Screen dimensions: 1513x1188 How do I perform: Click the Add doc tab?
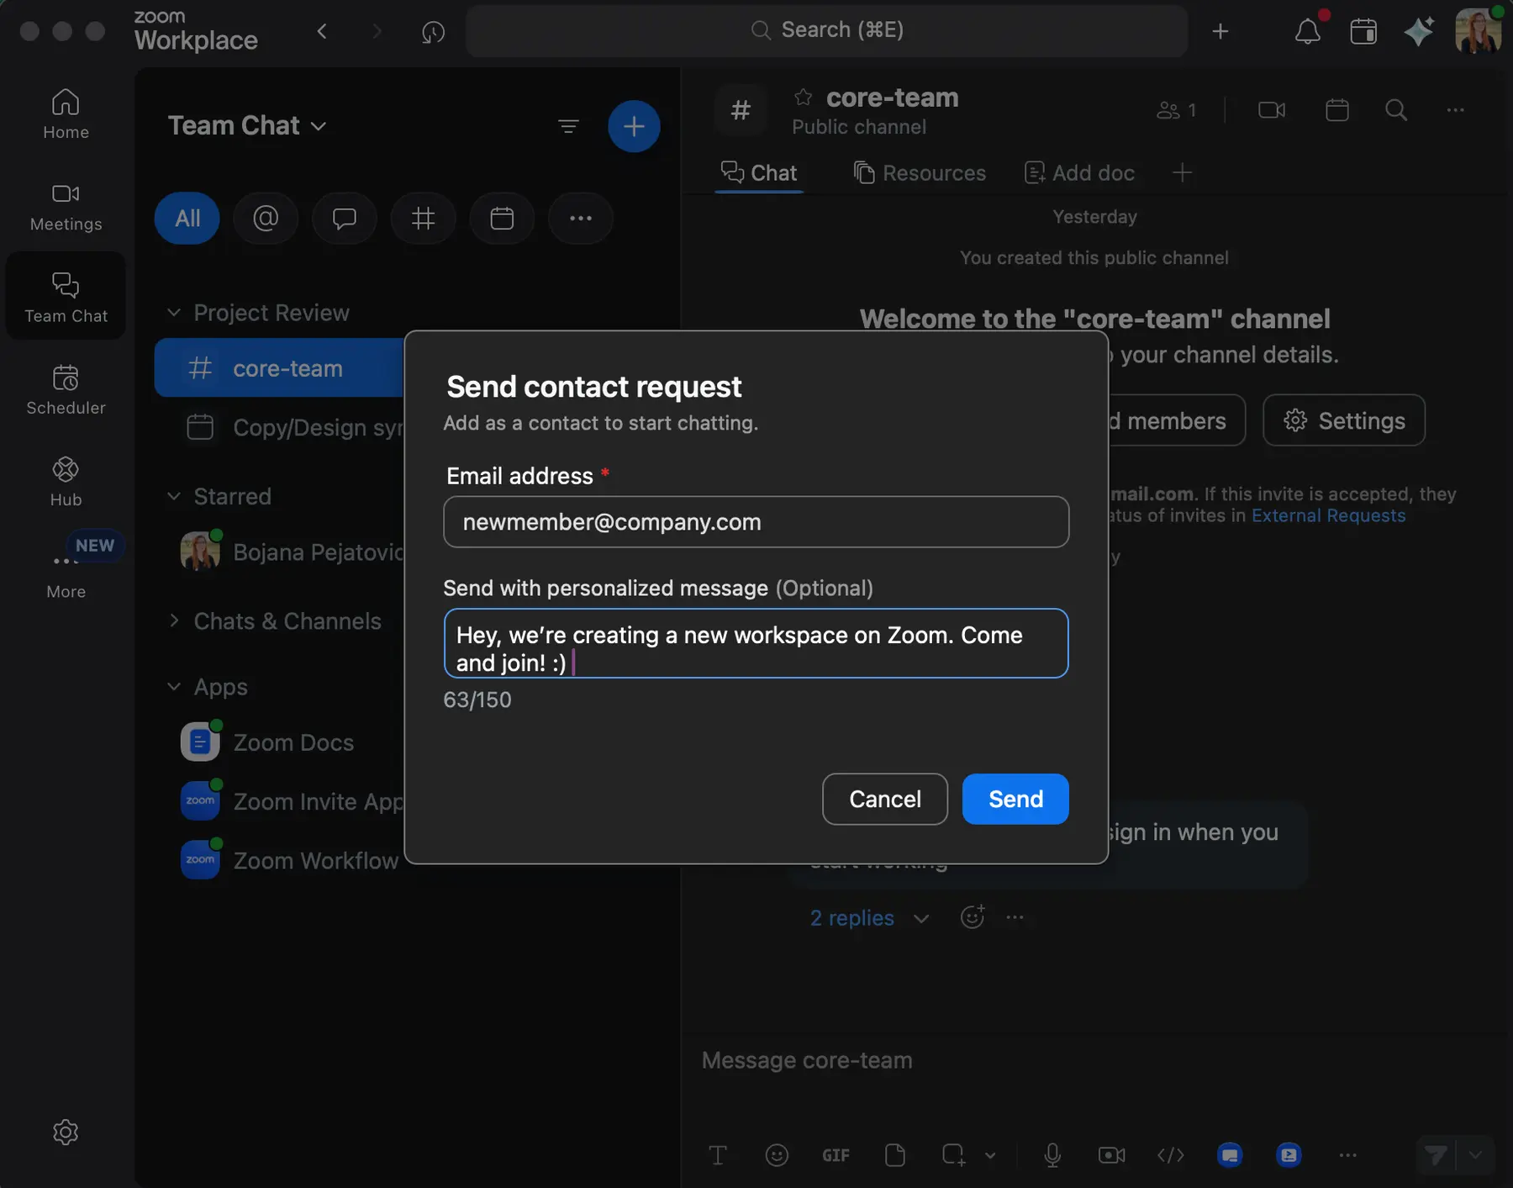click(1079, 173)
